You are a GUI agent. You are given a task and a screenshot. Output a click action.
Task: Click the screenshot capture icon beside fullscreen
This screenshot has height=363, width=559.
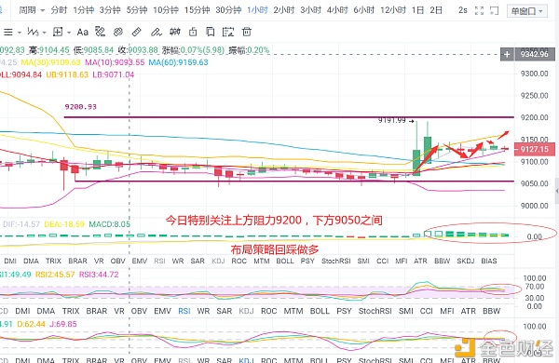click(x=494, y=10)
